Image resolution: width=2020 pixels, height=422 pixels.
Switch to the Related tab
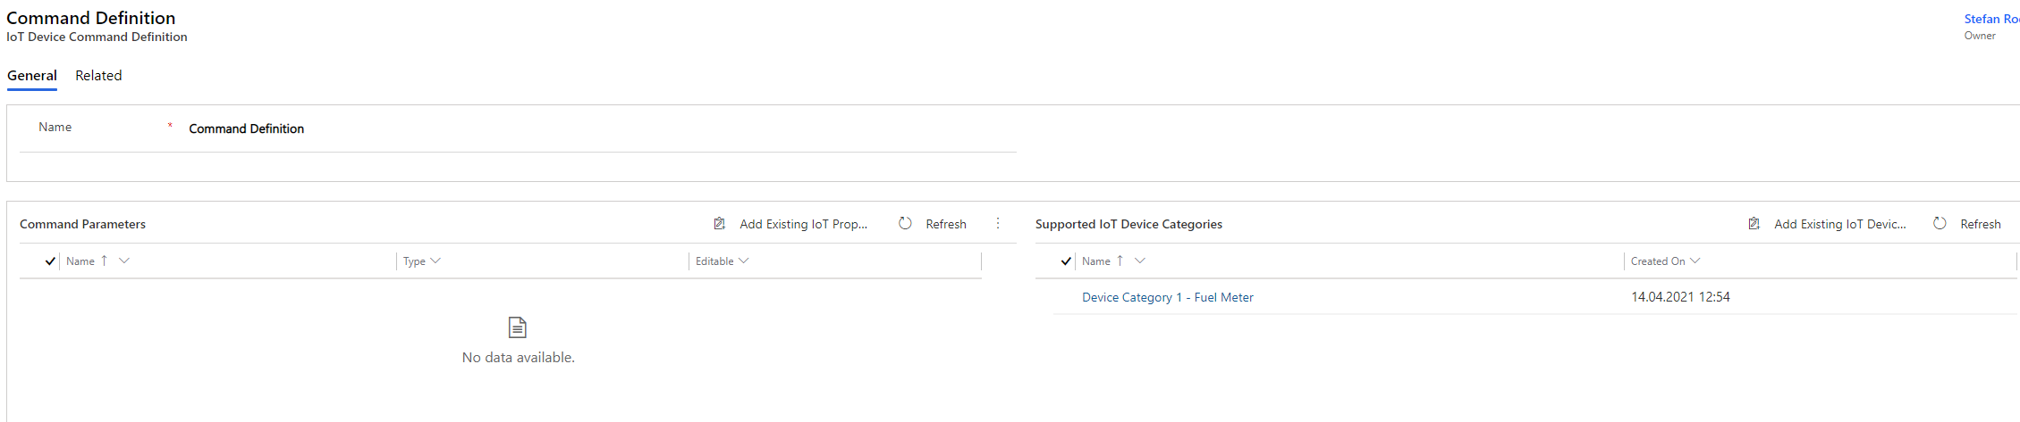coord(98,76)
